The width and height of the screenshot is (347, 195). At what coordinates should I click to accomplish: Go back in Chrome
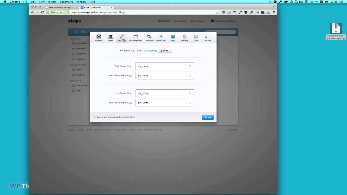pos(32,12)
